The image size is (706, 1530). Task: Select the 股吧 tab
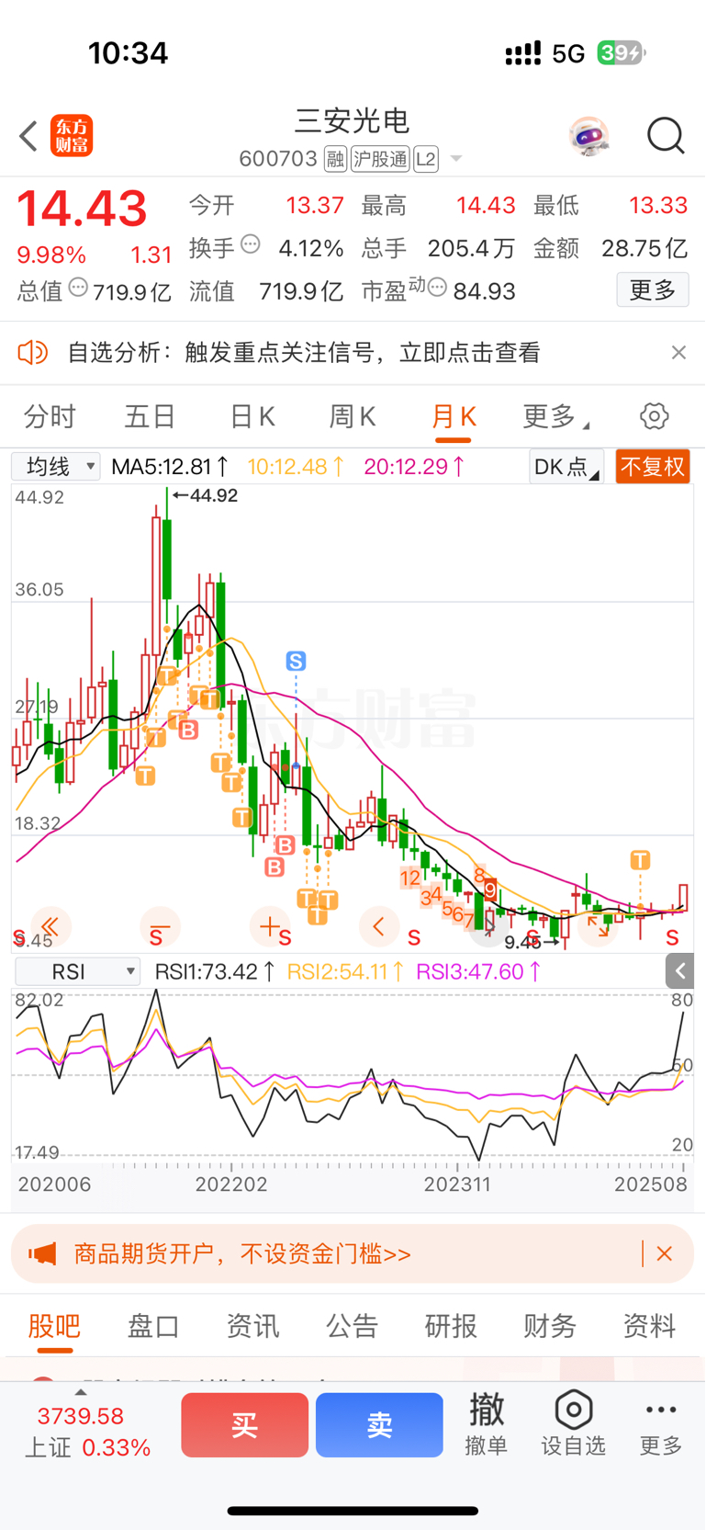click(54, 1326)
